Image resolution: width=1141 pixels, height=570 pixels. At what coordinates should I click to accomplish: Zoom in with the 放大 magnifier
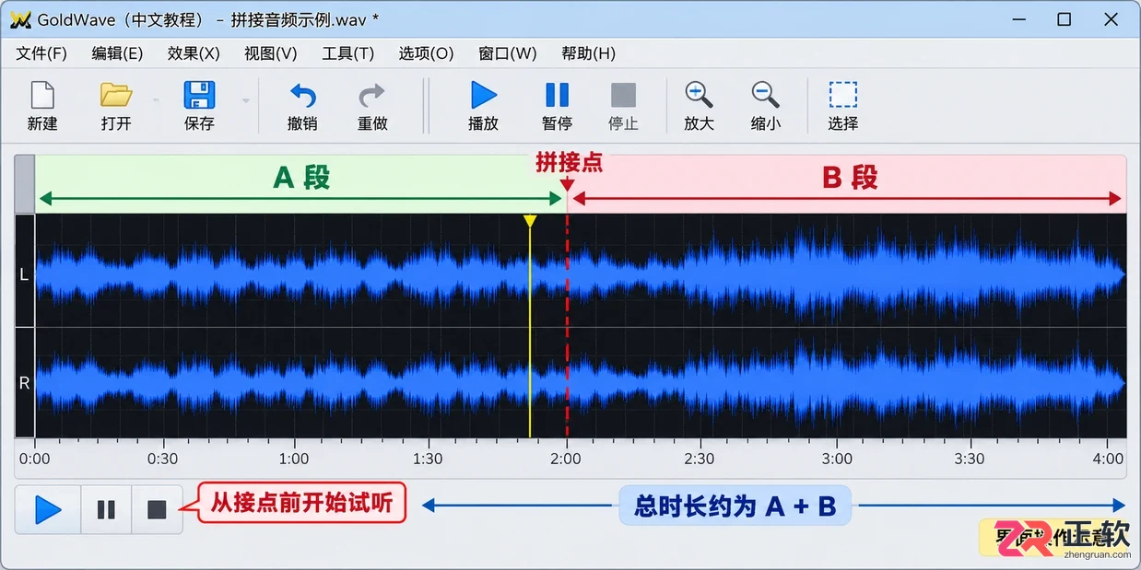click(x=700, y=96)
